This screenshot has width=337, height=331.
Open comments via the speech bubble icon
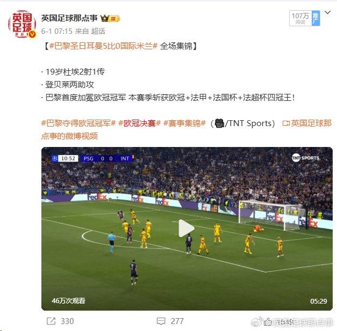[161, 321]
